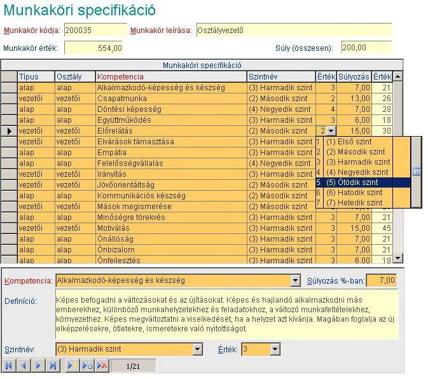Image resolution: width=428 pixels, height=379 pixels.
Task: Go to the first record button
Action: [9, 366]
